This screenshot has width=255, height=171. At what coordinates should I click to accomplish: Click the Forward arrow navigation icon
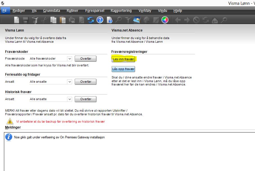click(187, 20)
